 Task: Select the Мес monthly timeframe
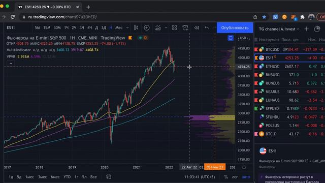(119, 27)
